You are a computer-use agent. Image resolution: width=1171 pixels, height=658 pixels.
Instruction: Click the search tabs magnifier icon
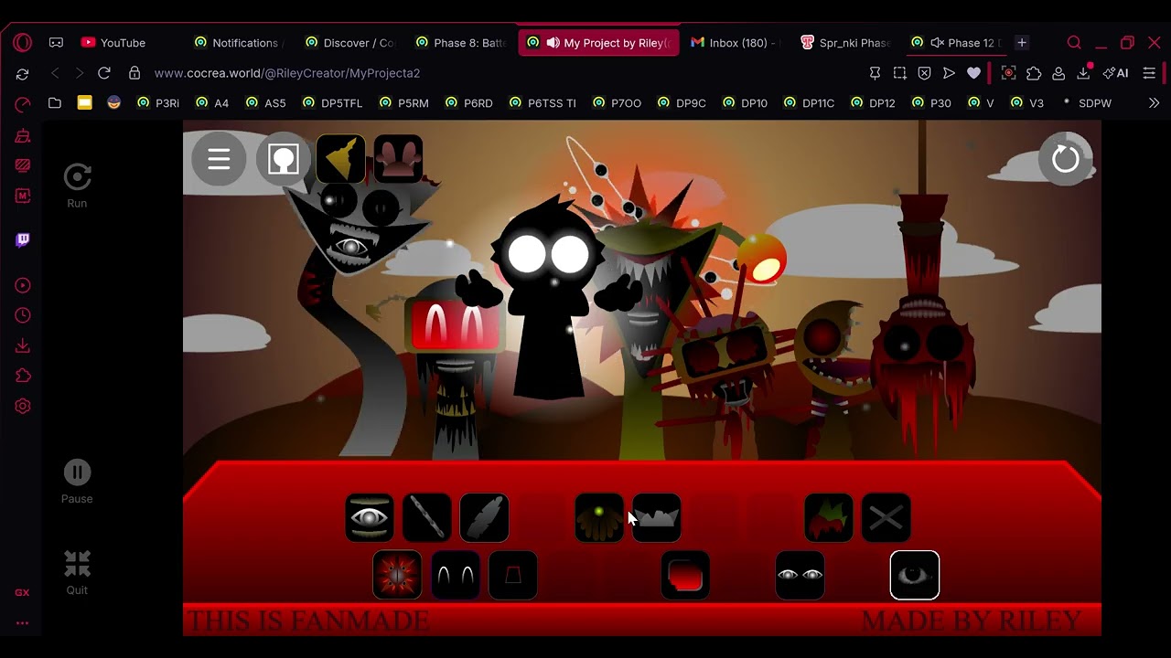pyautogui.click(x=1074, y=43)
